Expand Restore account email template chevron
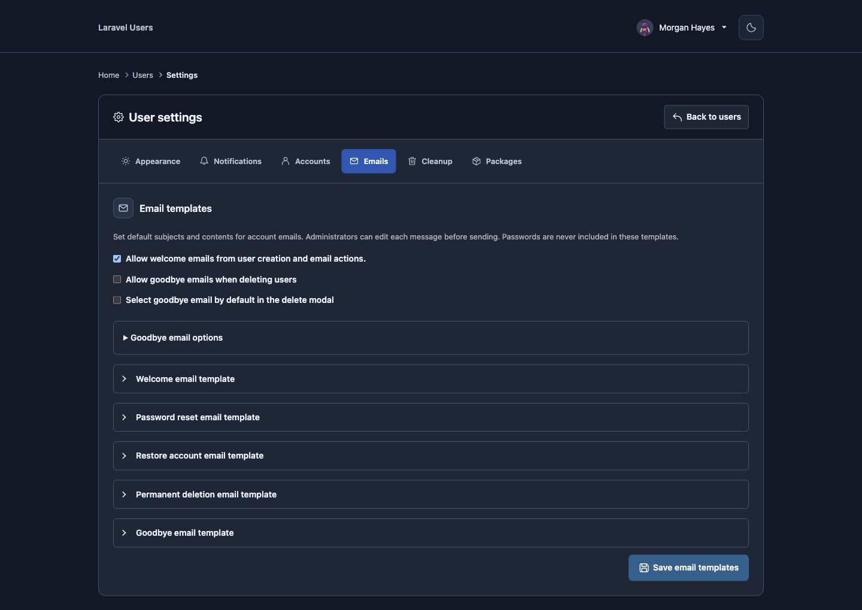 [x=124, y=456]
